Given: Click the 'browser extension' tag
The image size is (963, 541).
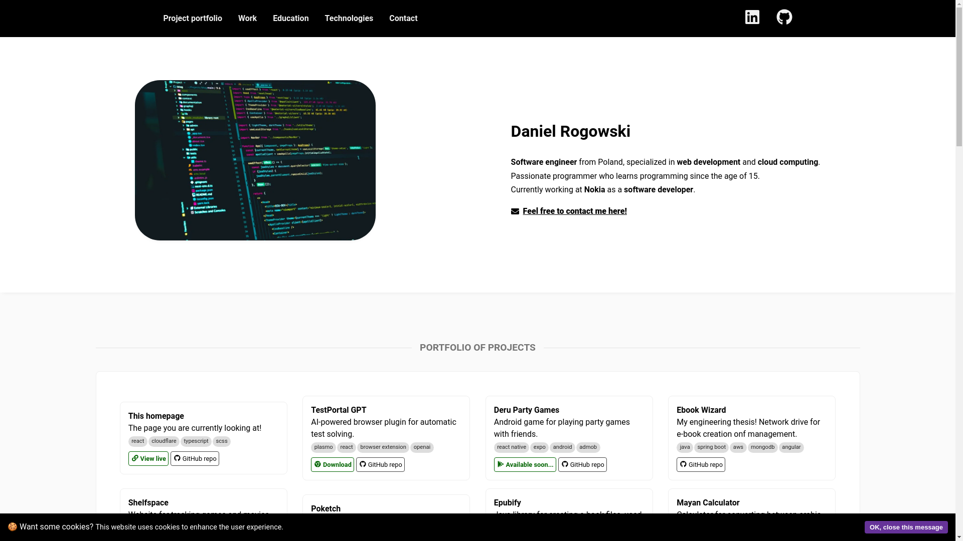Looking at the screenshot, I should pyautogui.click(x=383, y=447).
